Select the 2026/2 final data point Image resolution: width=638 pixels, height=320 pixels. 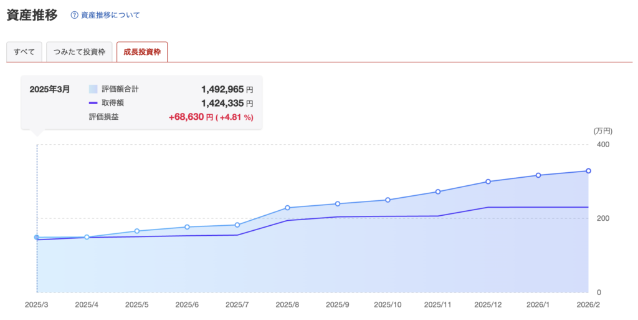pos(588,171)
